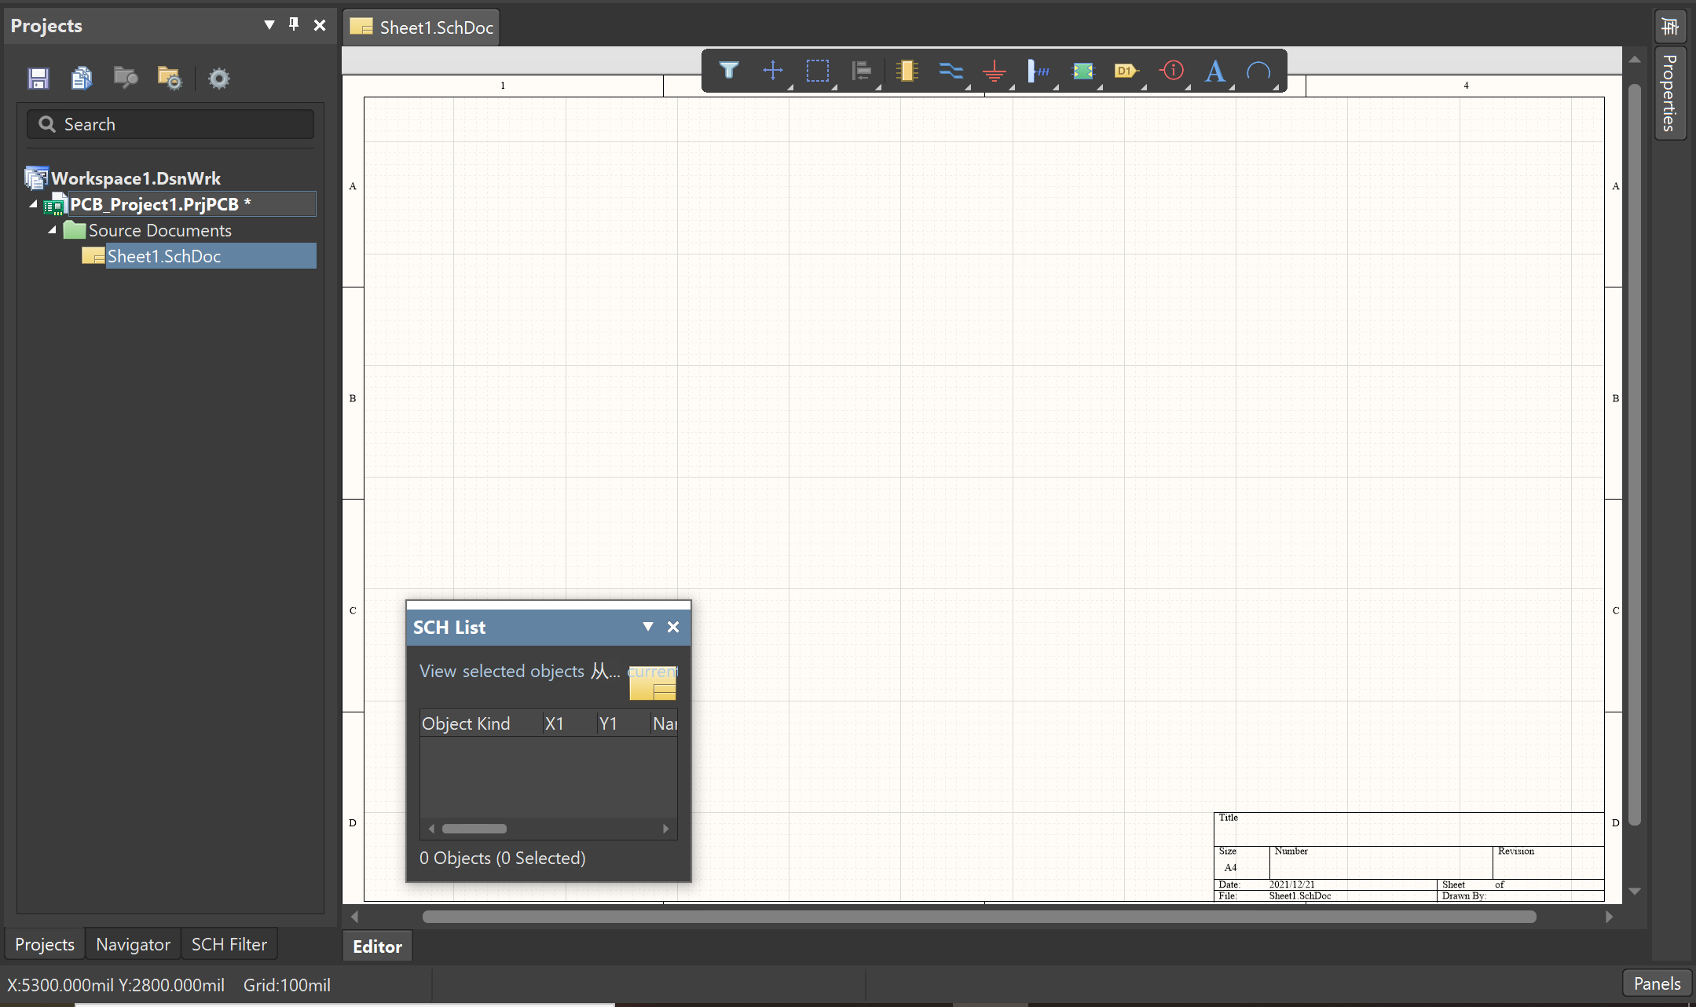Switch to the Navigator tab

coord(133,944)
